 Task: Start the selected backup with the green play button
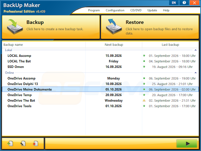(x=187, y=144)
